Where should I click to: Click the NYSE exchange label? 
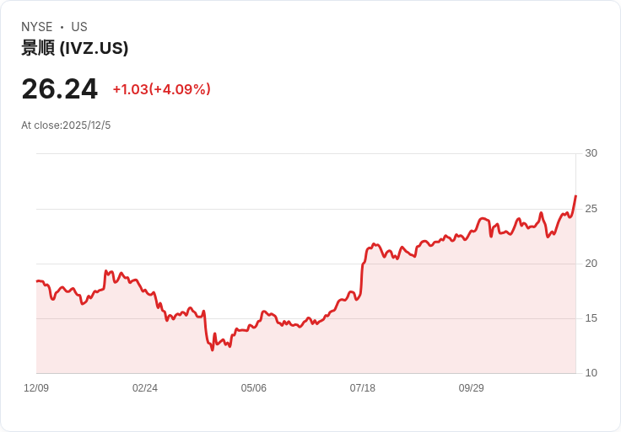pos(37,27)
